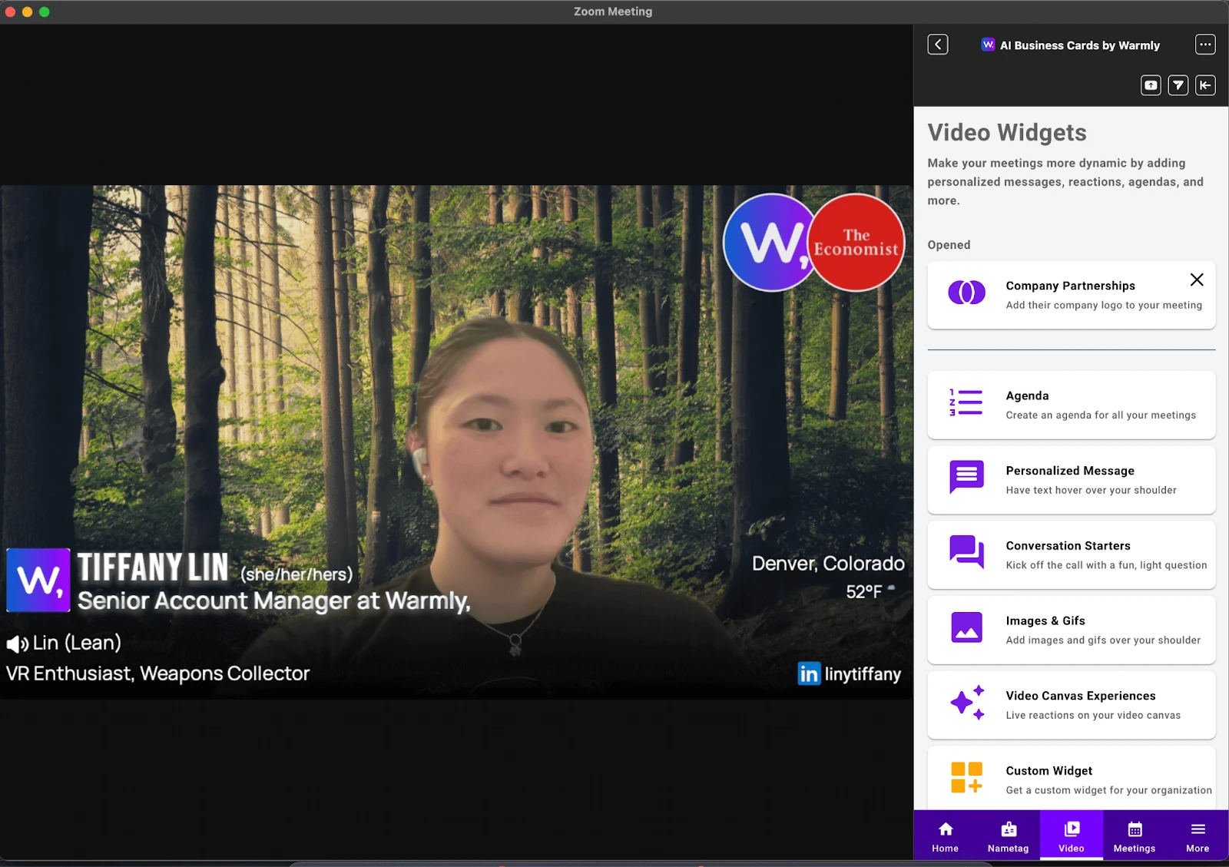1229x867 pixels.
Task: Open the More tab
Action: point(1197,836)
